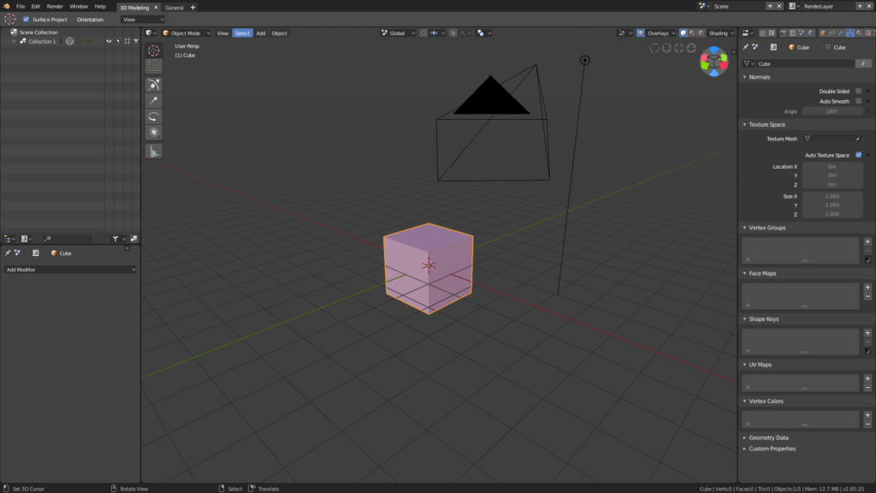Choose the Rotate tool in viewport toolbar
876x493 pixels.
pos(153,116)
